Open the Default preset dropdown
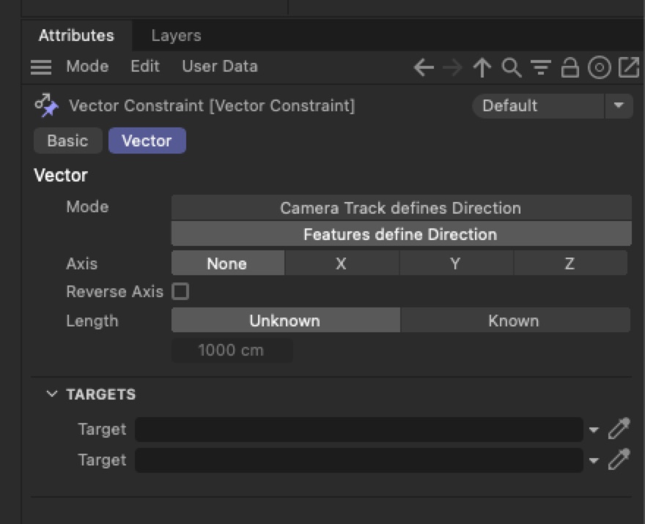This screenshot has width=645, height=524. coord(618,105)
